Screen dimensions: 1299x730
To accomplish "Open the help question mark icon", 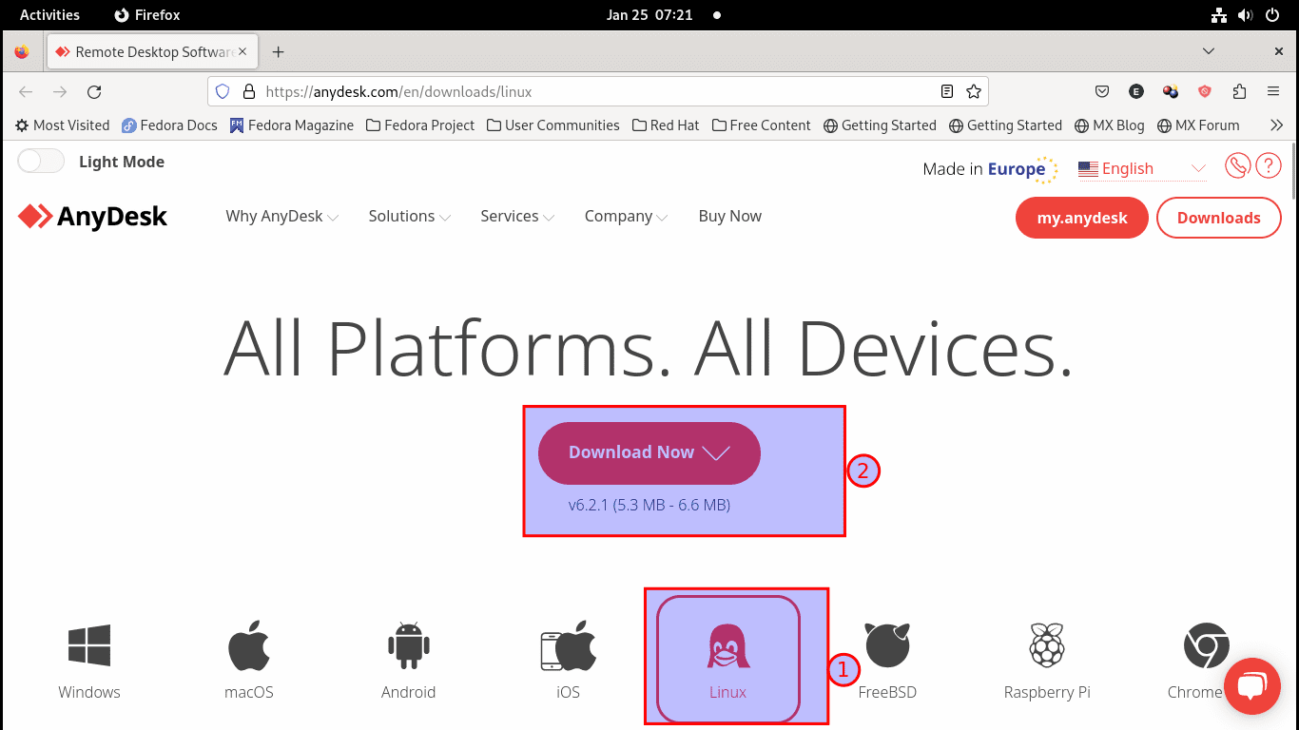I will (x=1269, y=166).
